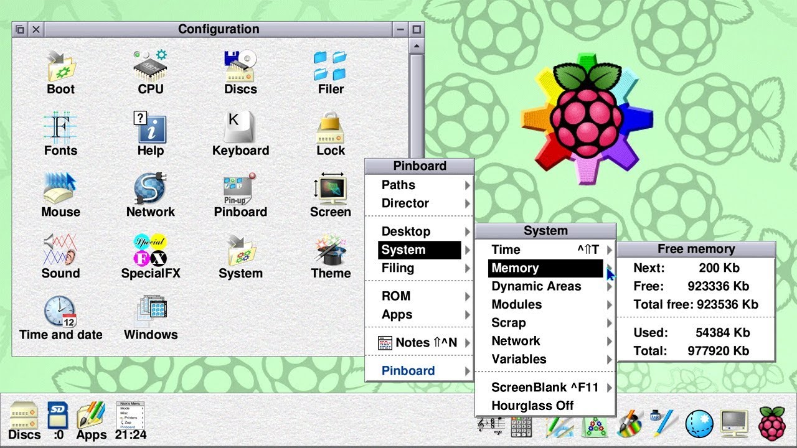This screenshot has width=797, height=448.
Task: Expand the Dynamic Areas submenu arrow
Action: coord(609,286)
